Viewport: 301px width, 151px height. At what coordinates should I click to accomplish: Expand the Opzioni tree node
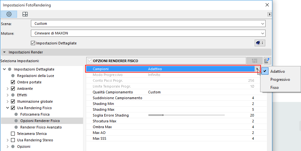click(8, 146)
